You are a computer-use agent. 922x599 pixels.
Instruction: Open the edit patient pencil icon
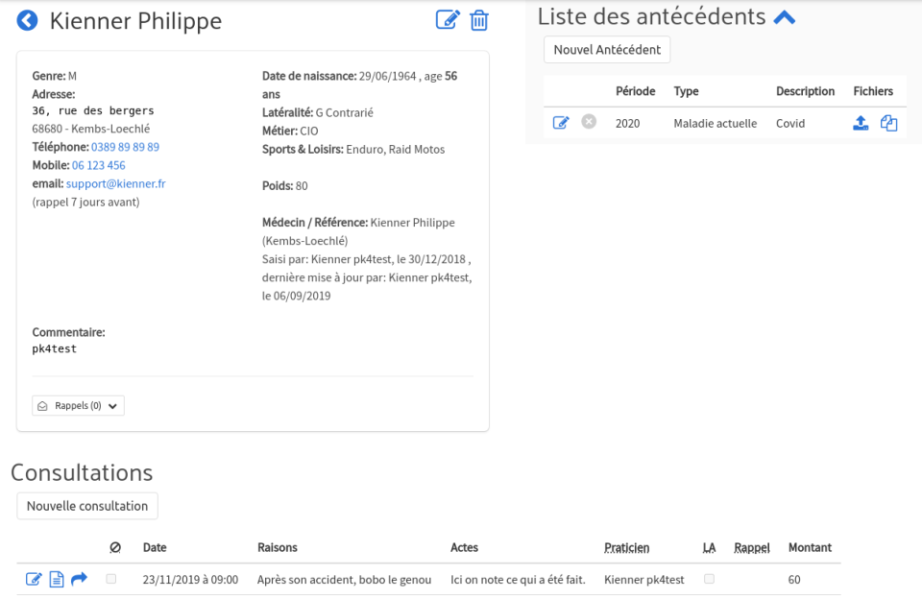[447, 19]
